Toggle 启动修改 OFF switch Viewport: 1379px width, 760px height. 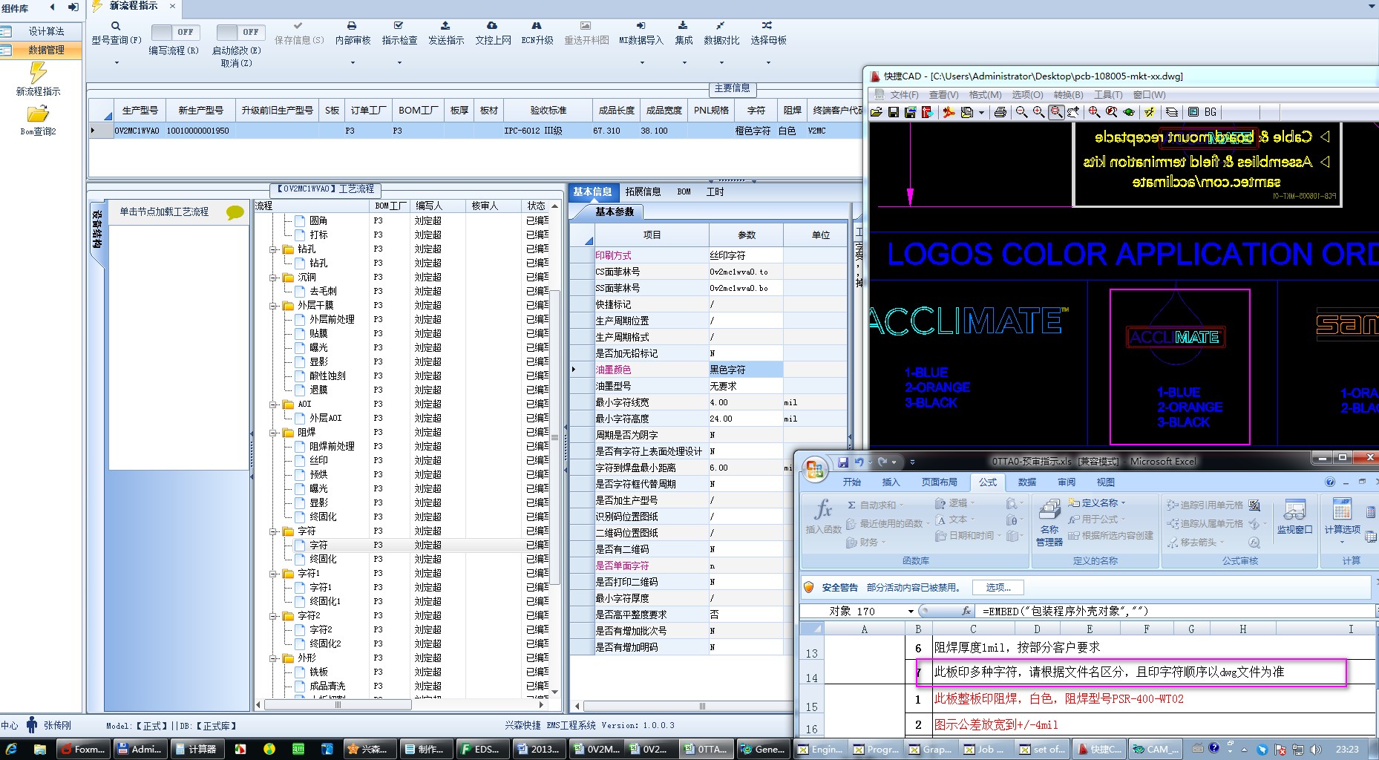[x=240, y=32]
